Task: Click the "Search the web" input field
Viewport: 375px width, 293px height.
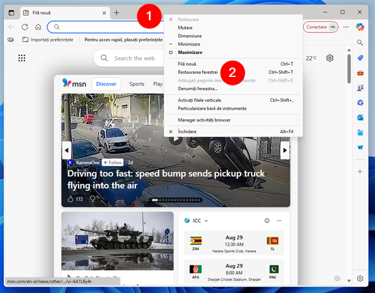Action: pos(139,58)
